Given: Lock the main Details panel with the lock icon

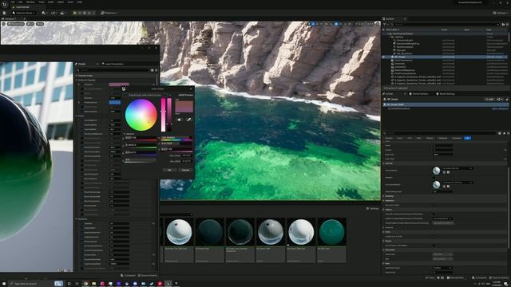Looking at the screenshot, I should point(506,99).
